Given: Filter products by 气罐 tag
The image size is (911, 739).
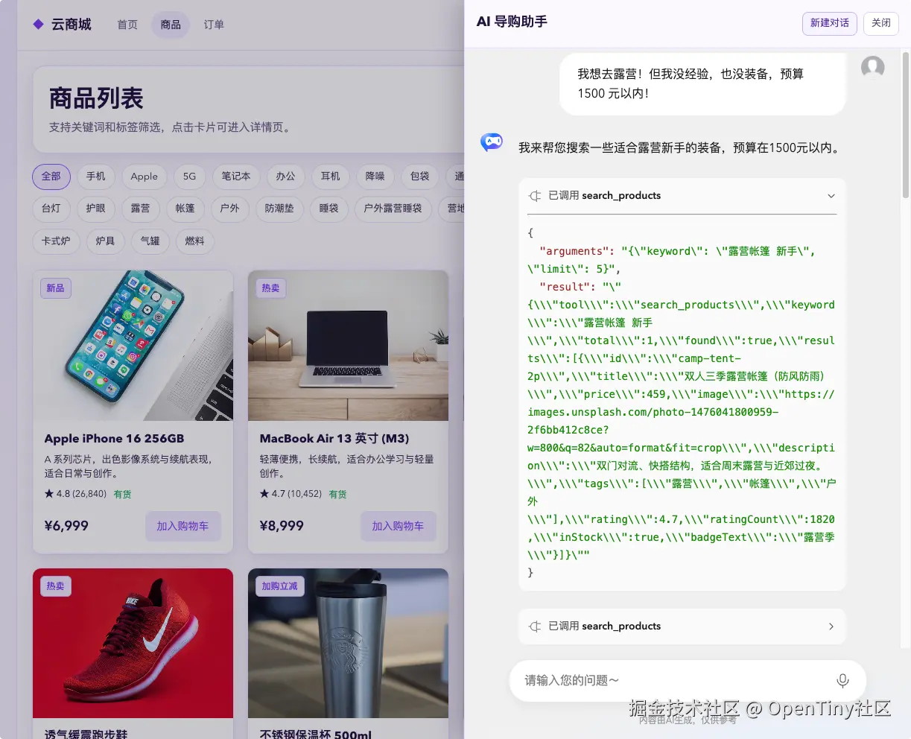Looking at the screenshot, I should pos(150,241).
